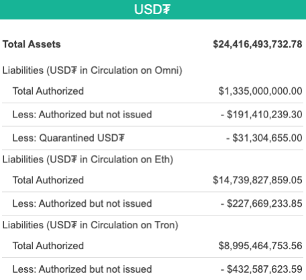Click the $1,335,000,000.00 amount
This screenshot has height=280, width=306.
click(x=260, y=91)
